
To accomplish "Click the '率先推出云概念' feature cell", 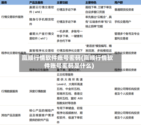I will tap(98, 22).
